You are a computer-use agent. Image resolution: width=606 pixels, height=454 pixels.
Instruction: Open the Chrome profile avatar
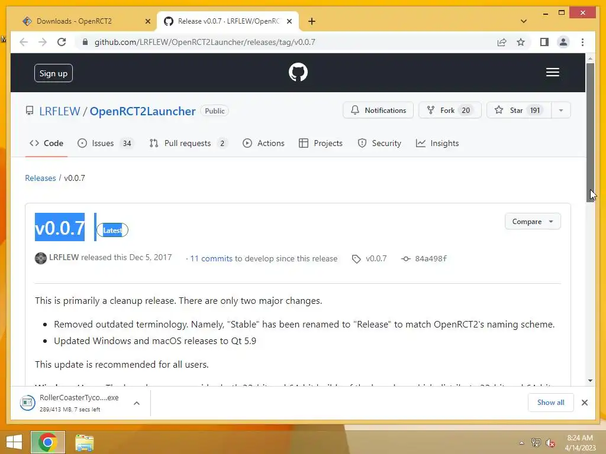pos(563,42)
